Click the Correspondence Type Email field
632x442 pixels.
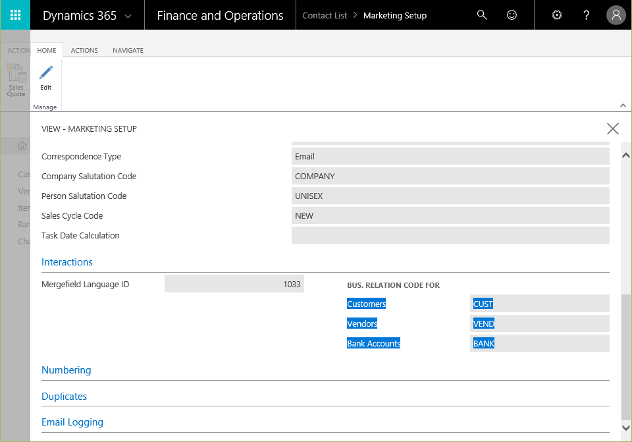[x=450, y=156]
